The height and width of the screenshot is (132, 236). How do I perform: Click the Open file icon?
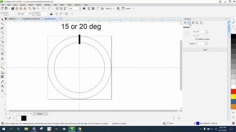click(6, 8)
